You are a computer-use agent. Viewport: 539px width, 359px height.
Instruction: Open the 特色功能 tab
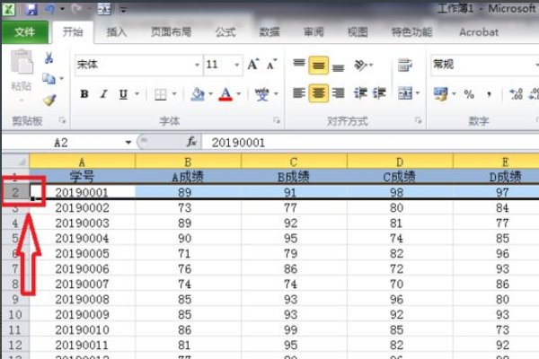[x=411, y=32]
